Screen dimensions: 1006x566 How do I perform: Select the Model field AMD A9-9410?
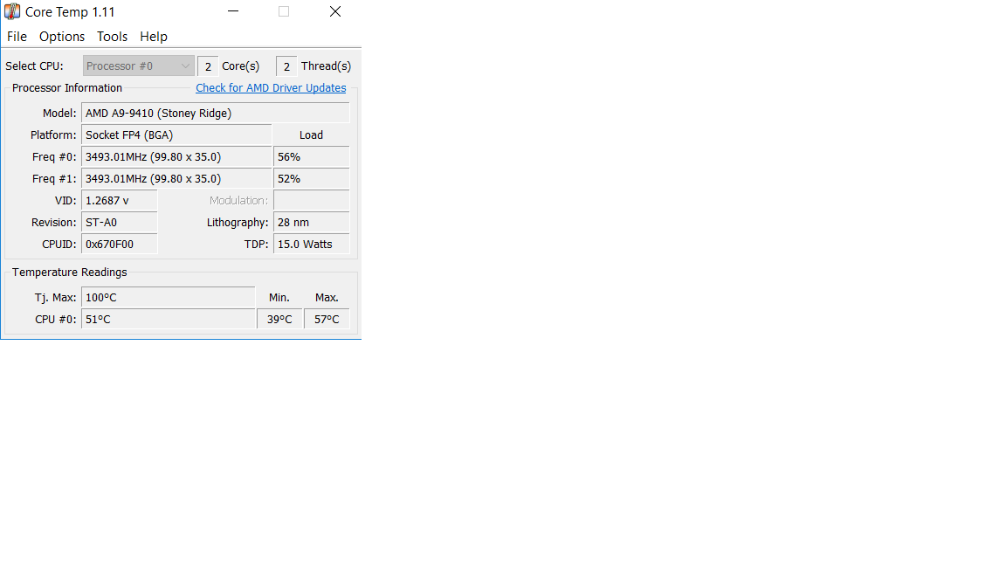216,113
